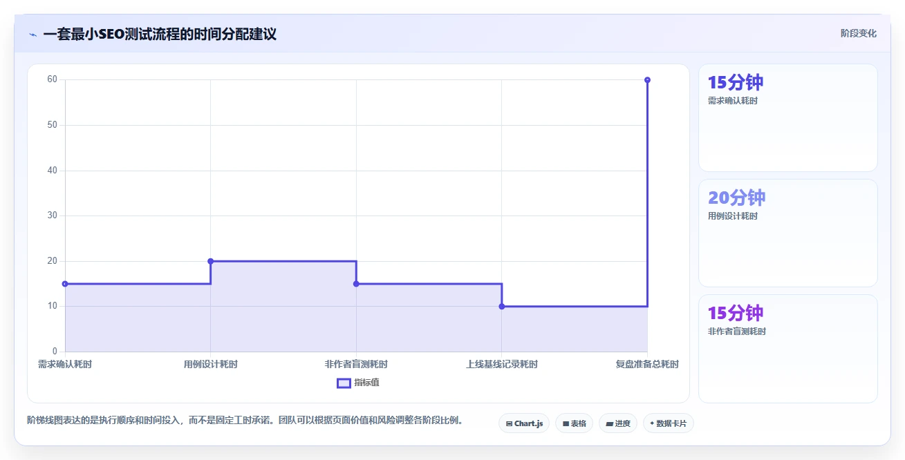Click the 进度 pill's icon
The width and height of the screenshot is (905, 460).
(609, 423)
